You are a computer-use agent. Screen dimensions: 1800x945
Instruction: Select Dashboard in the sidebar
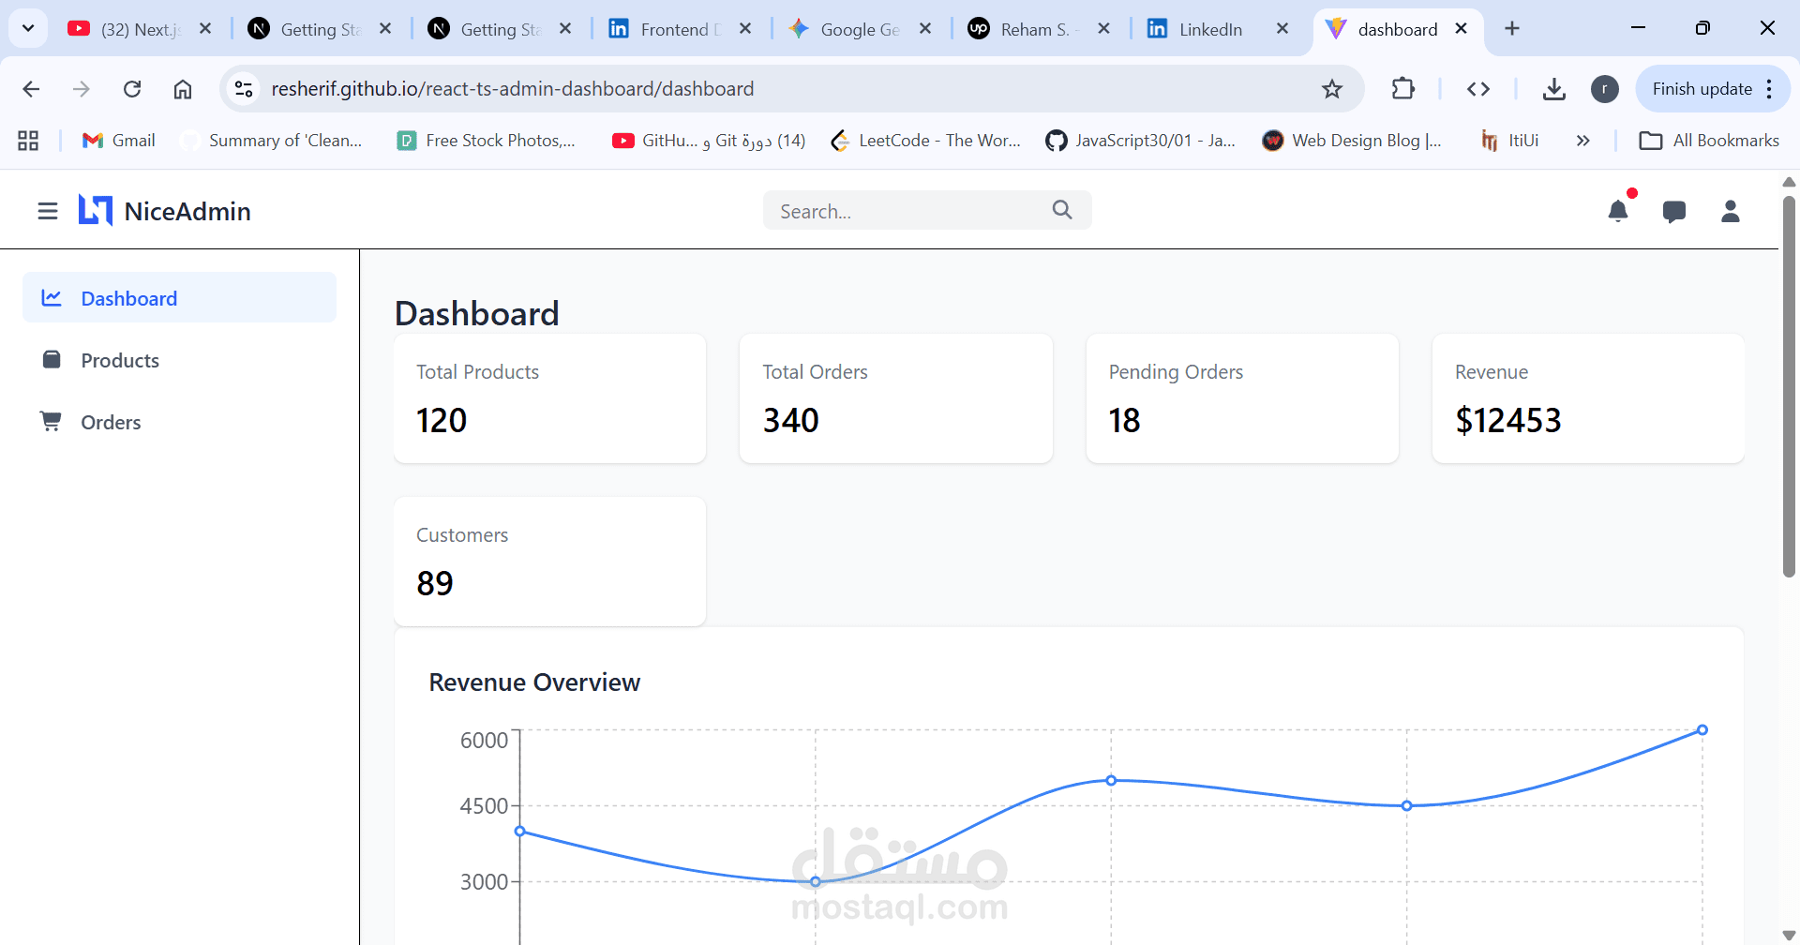tap(179, 298)
